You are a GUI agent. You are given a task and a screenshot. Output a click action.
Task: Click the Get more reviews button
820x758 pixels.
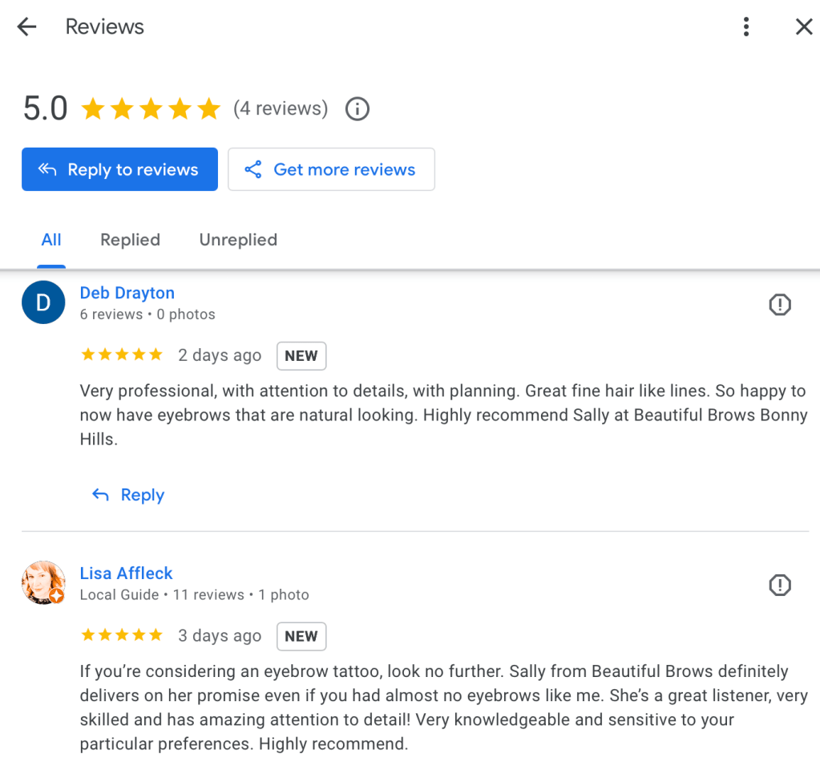[x=331, y=169]
